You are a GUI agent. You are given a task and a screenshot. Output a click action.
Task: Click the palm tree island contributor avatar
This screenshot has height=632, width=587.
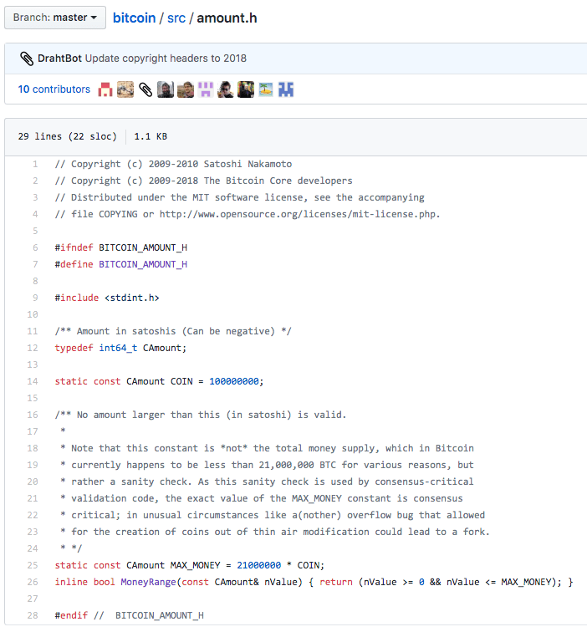click(266, 89)
